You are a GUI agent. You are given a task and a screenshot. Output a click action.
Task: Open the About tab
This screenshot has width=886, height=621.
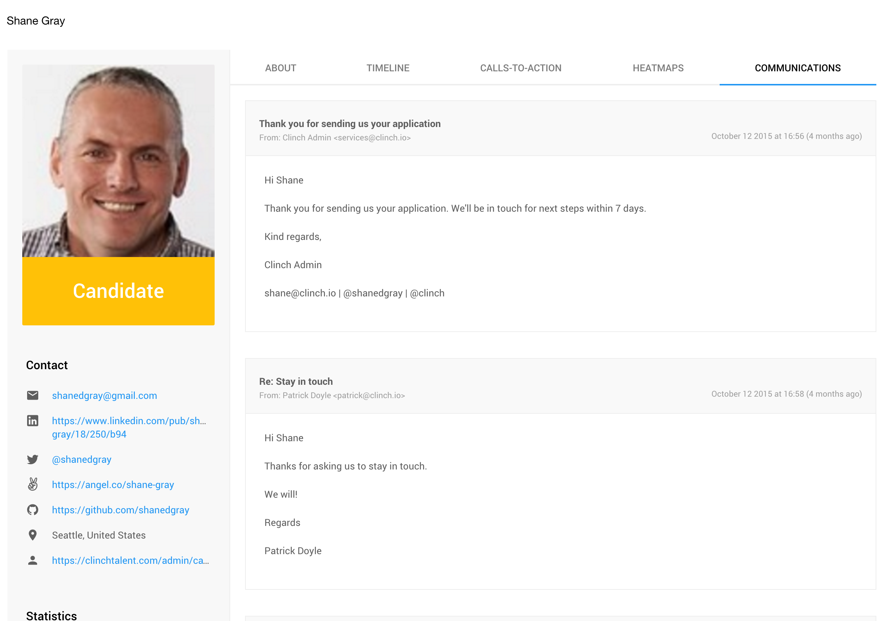coord(280,68)
